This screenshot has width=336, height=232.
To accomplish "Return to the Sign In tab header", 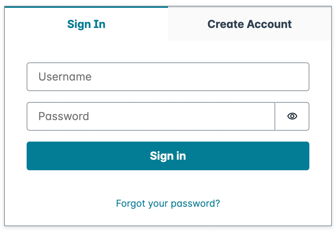I will pyautogui.click(x=86, y=24).
